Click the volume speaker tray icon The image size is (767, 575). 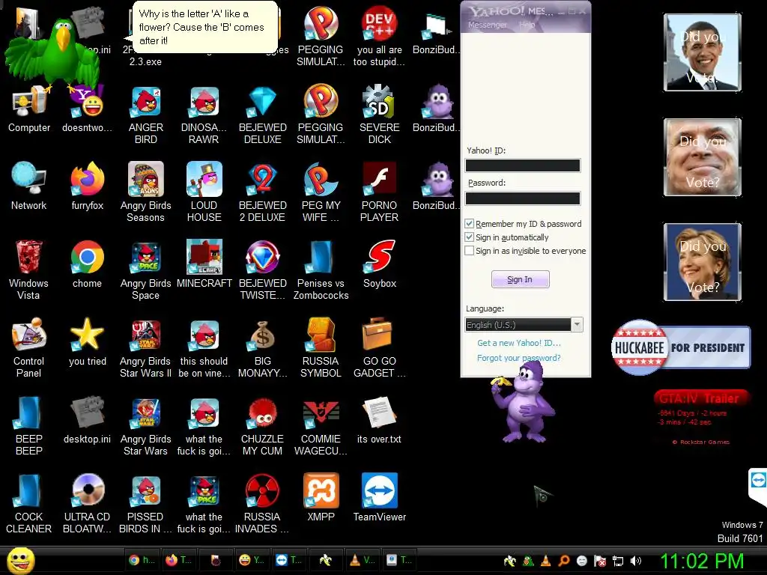point(636,561)
